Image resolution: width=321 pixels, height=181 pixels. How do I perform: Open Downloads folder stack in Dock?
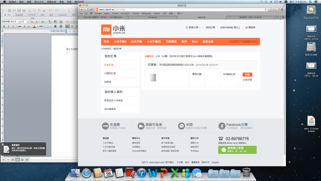pos(224,173)
